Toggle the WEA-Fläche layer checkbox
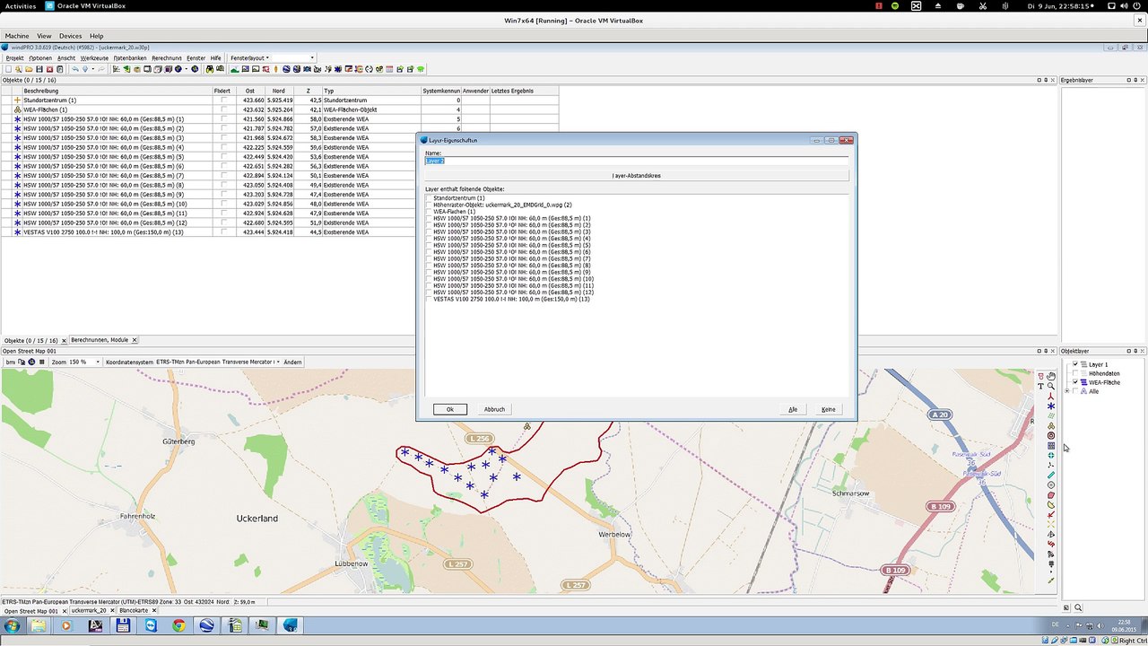The height and width of the screenshot is (646, 1148). pos(1075,382)
